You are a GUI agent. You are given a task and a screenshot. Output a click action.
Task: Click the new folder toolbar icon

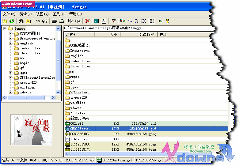coord(28,21)
